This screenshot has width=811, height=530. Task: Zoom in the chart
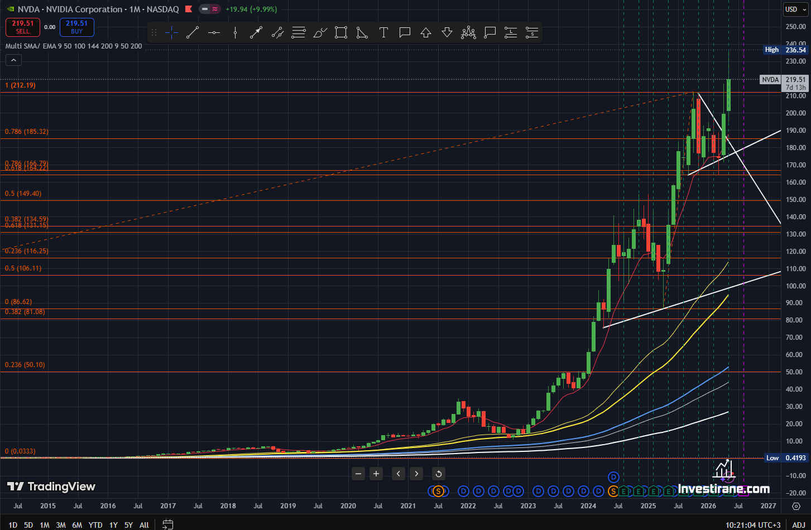pyautogui.click(x=376, y=474)
